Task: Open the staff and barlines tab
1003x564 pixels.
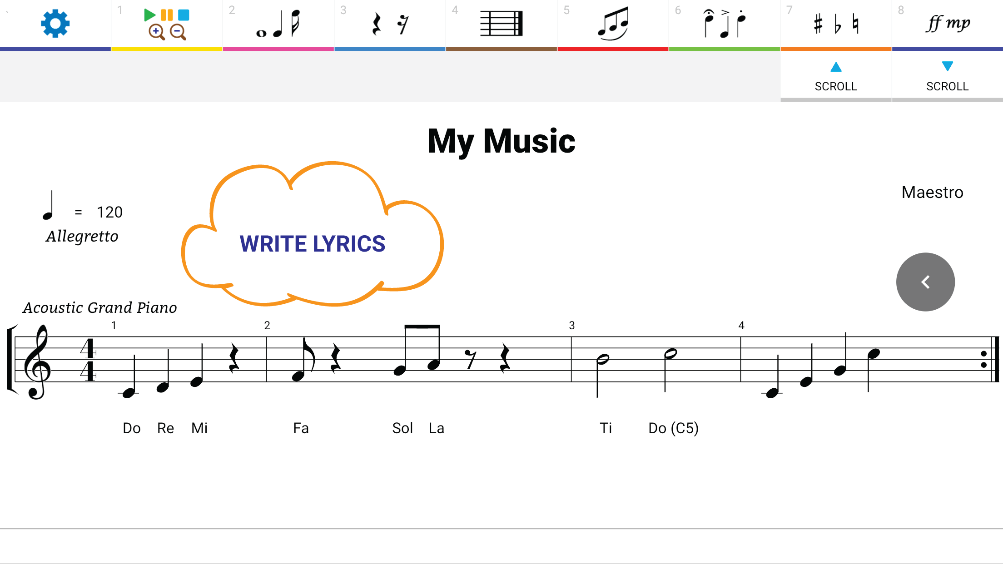Action: 501,24
